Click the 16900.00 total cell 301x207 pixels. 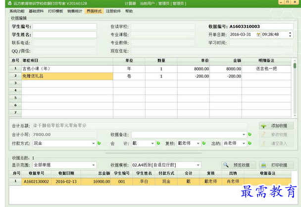point(96,181)
